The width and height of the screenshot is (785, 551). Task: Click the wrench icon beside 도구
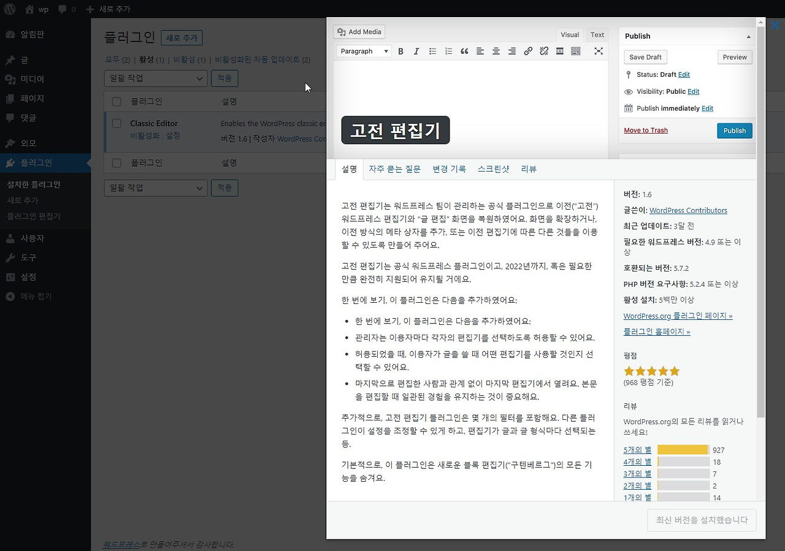pos(10,257)
